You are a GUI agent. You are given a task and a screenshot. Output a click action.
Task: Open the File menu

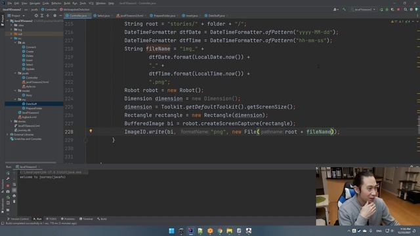pyautogui.click(x=10, y=3)
